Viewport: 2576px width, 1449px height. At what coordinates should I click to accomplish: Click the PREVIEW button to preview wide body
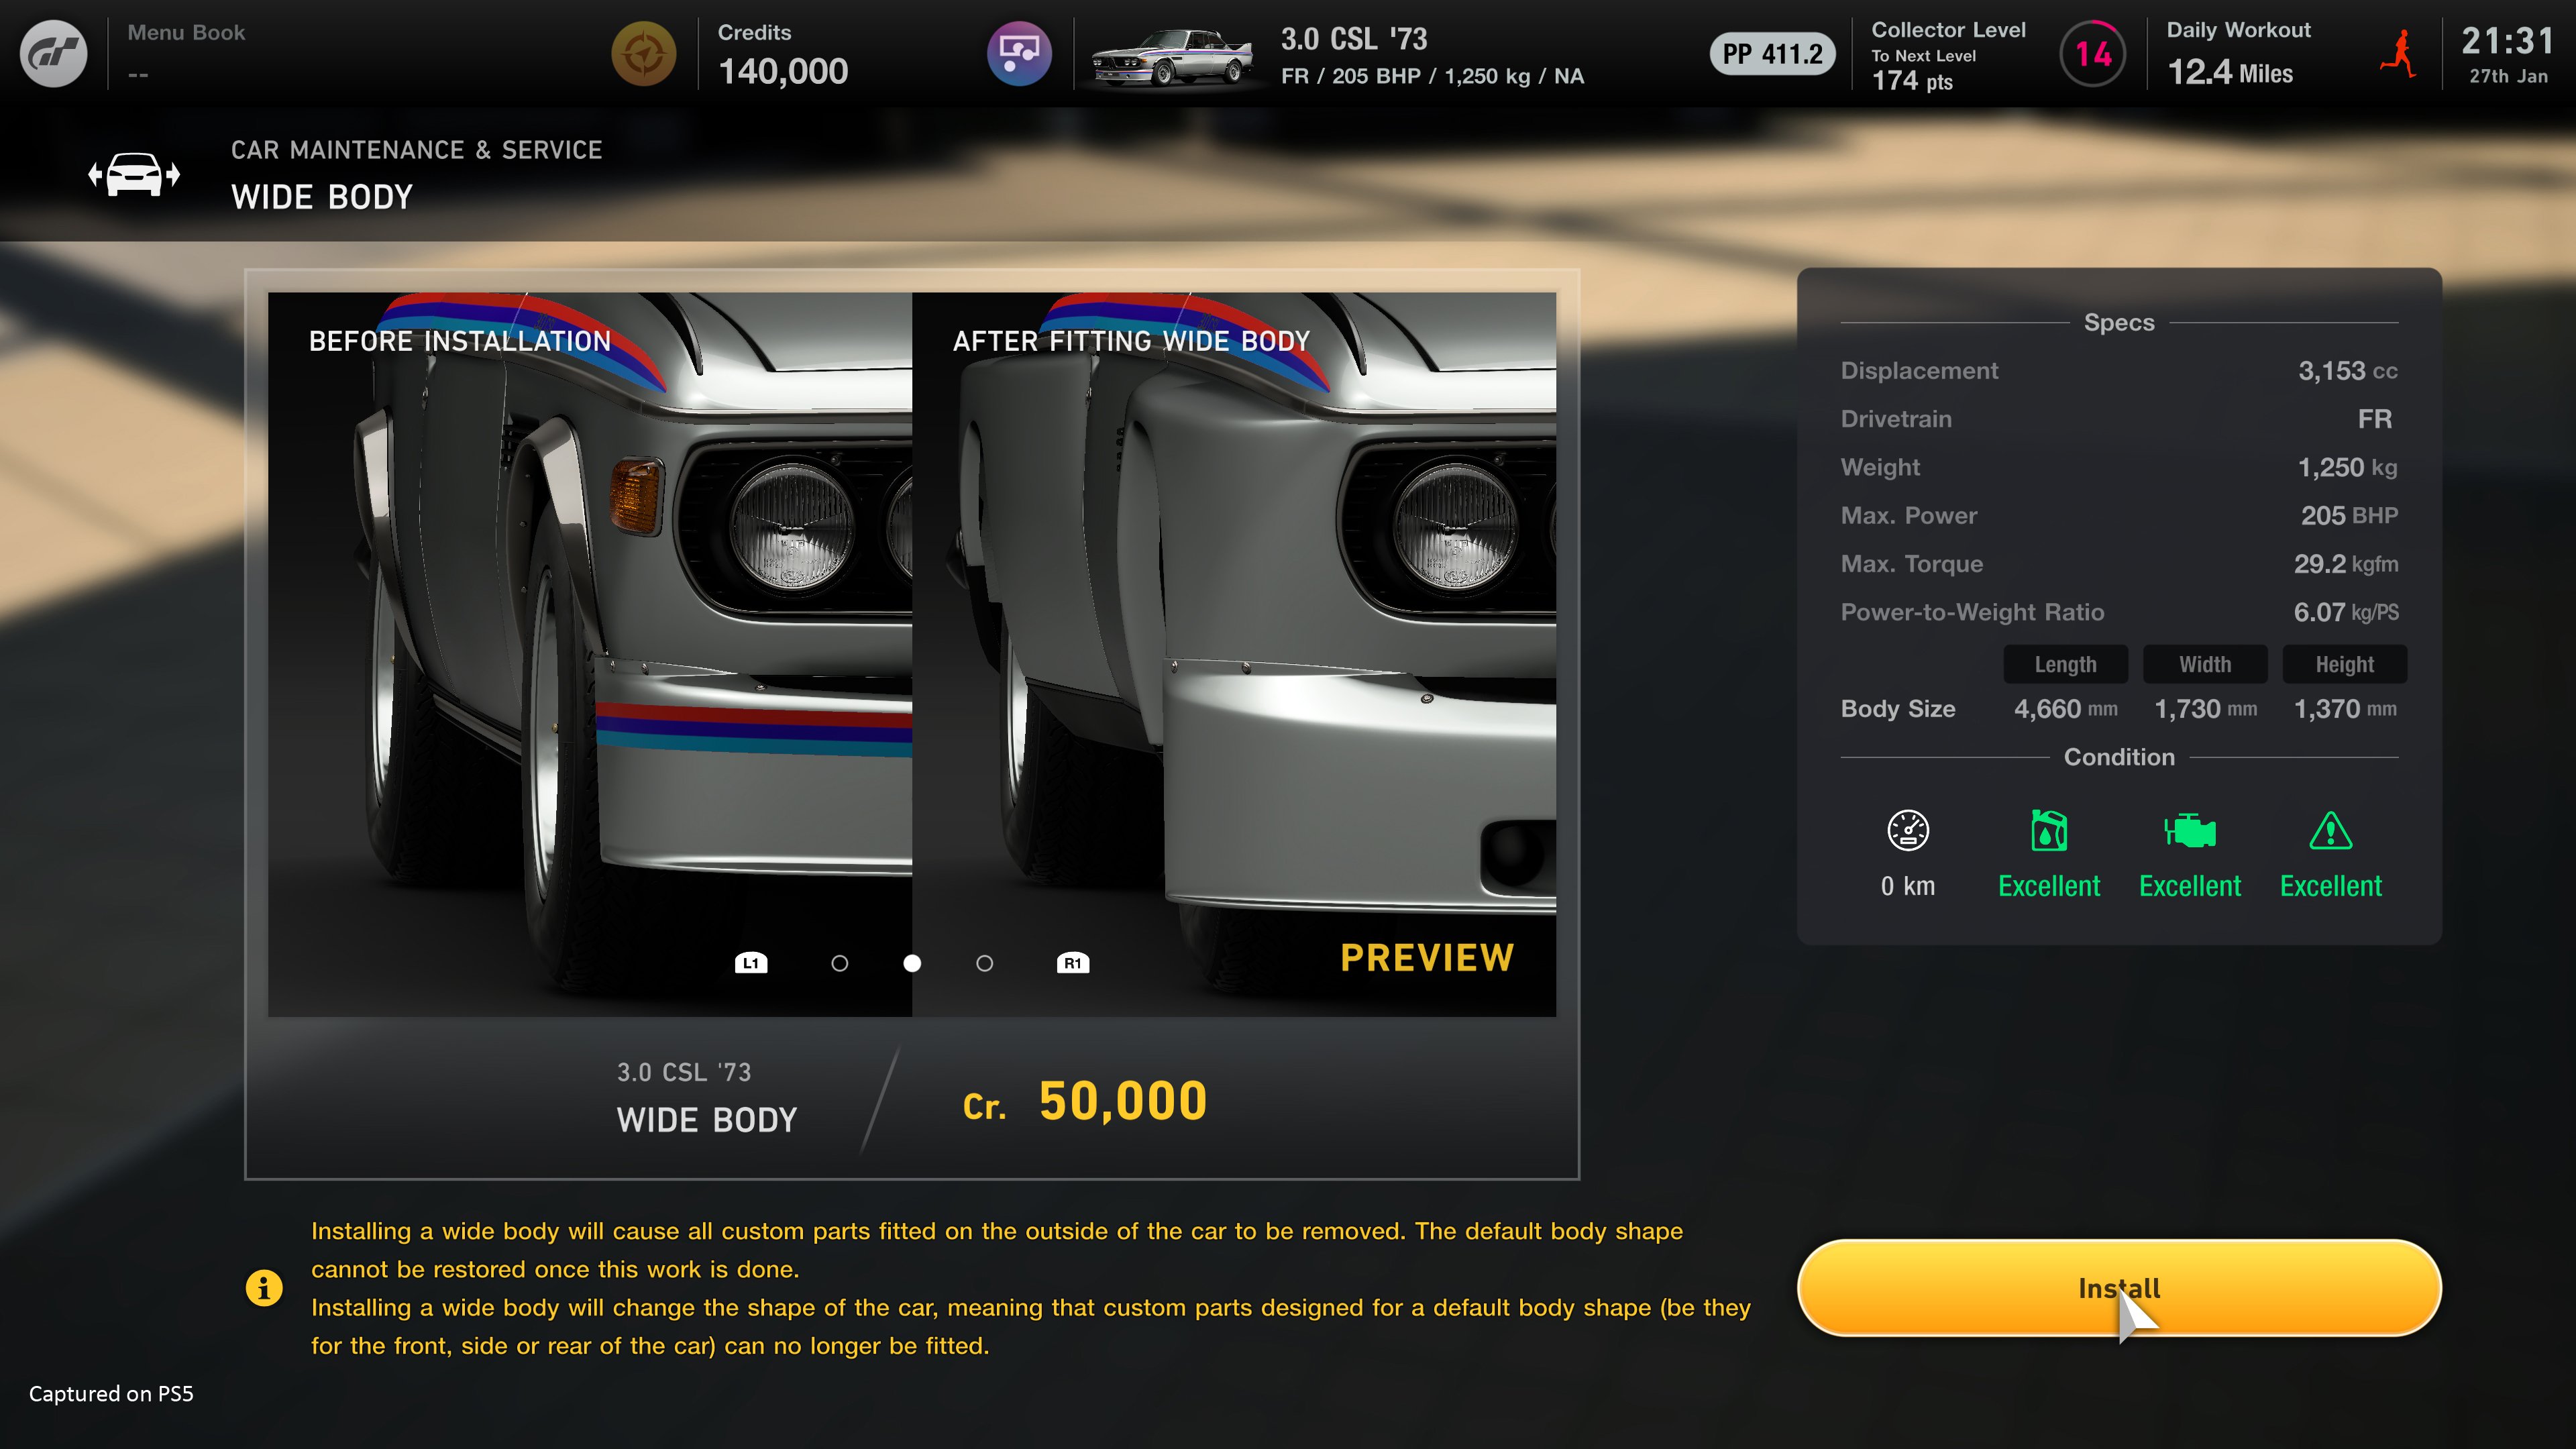point(1426,959)
